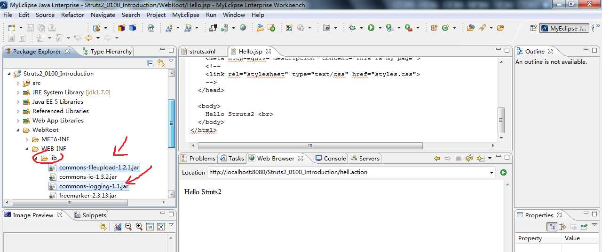Click the Web Browser refresh icon
Screen dimensions: 602x252
[469, 159]
